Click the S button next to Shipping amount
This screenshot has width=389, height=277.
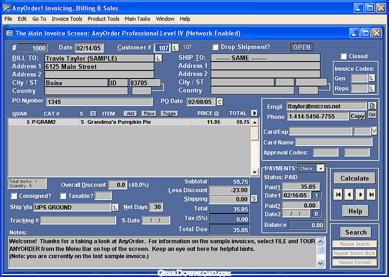point(254,198)
